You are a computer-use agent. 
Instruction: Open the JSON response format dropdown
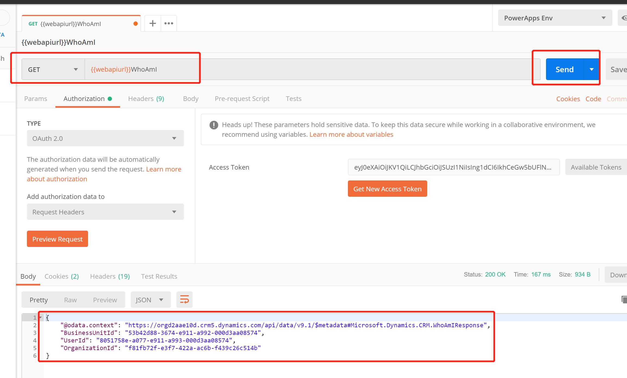coord(151,300)
